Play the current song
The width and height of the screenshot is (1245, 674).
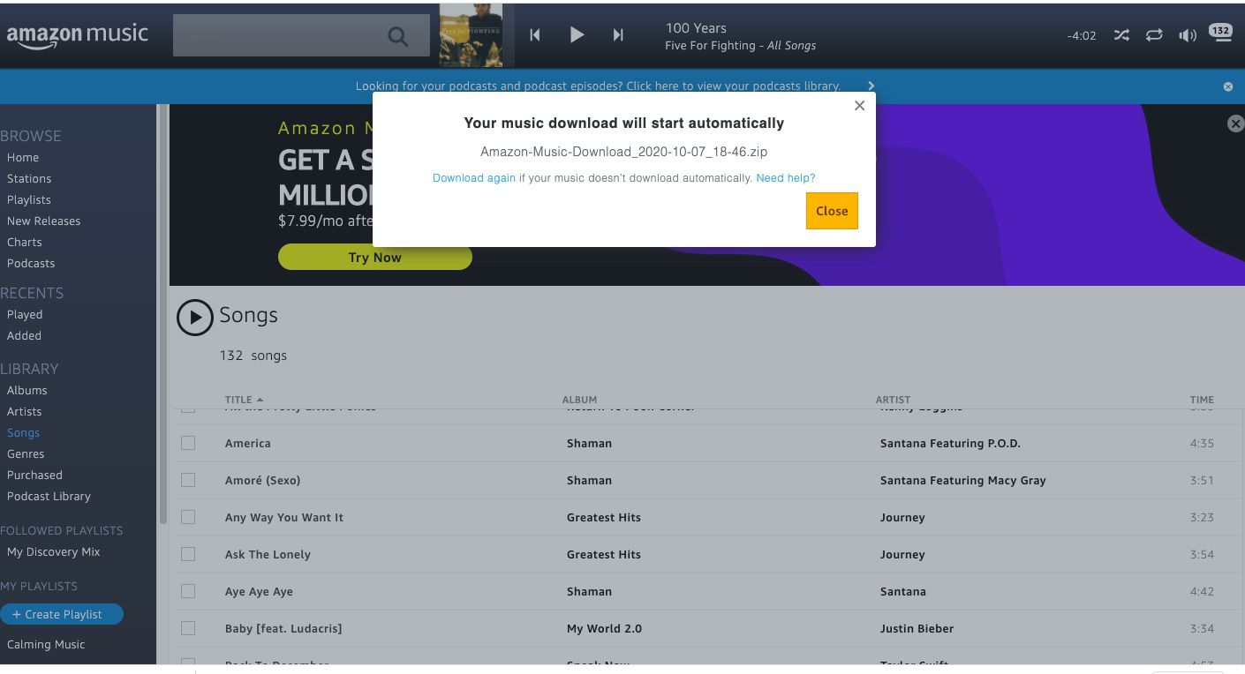(577, 35)
